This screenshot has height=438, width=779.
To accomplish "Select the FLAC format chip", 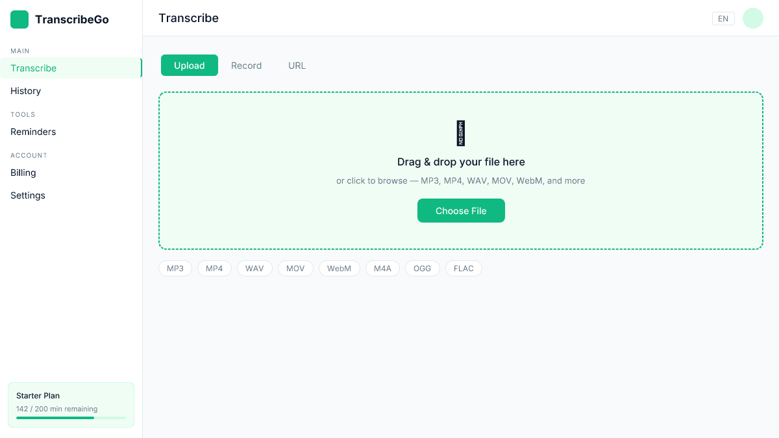I will pos(464,268).
